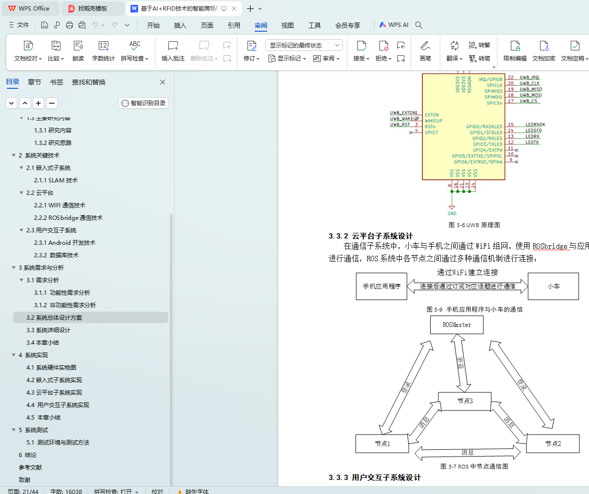Switch to the 引用 ribbon tab
589x494 pixels.
tap(234, 25)
